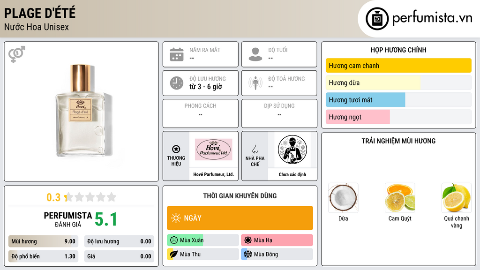Click the Hương cam chanh accord bar

click(398, 66)
